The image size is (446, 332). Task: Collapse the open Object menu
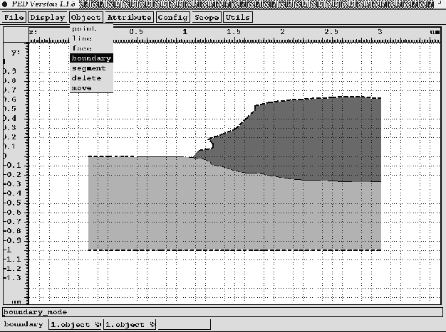85,17
